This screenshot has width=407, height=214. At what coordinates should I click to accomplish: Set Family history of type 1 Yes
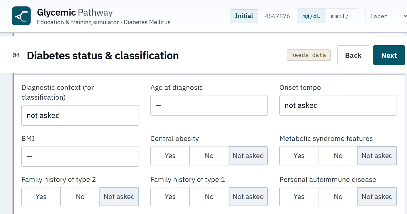click(x=170, y=197)
